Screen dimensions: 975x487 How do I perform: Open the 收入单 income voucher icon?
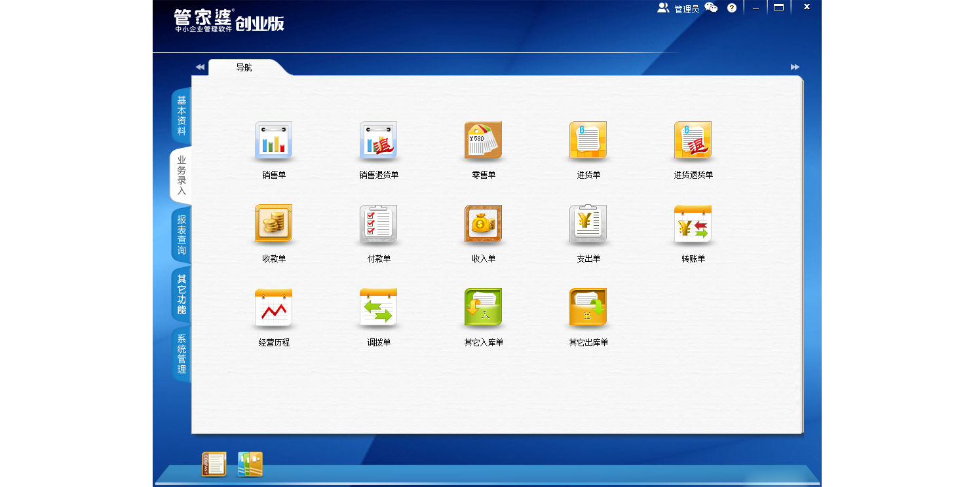tap(483, 224)
